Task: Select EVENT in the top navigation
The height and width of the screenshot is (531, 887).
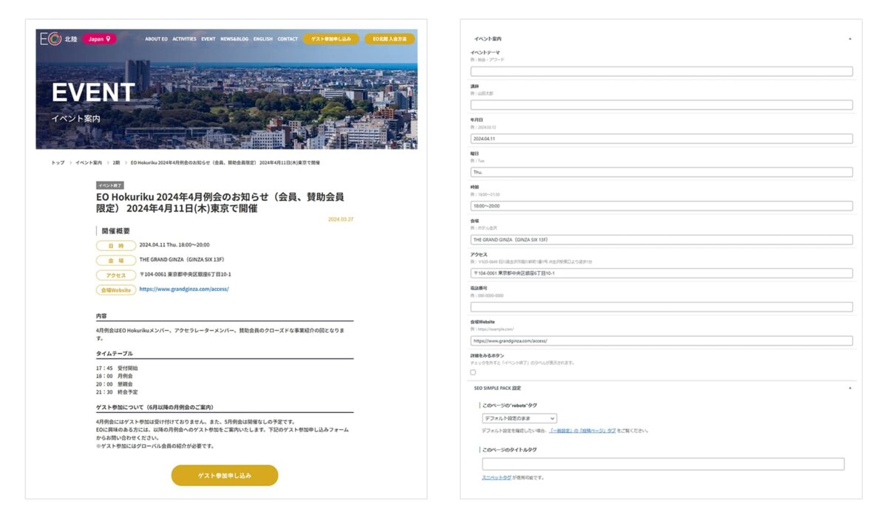Action: (x=208, y=39)
